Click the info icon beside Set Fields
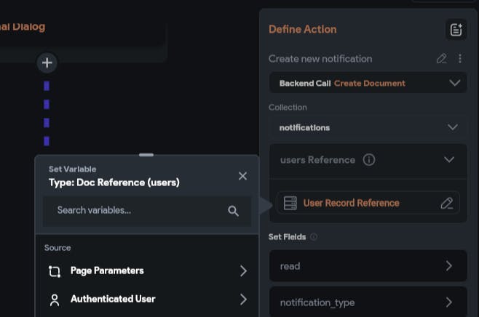The height and width of the screenshot is (317, 479). tap(314, 237)
